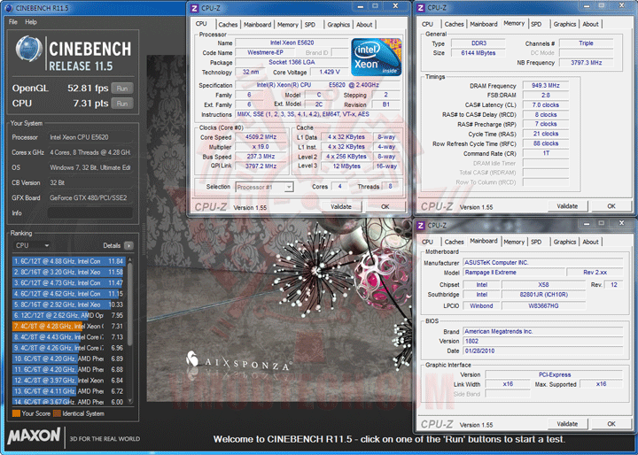Image resolution: width=638 pixels, height=455 pixels.
Task: Select ranking row 8 with score 7.13
Action: 68,337
